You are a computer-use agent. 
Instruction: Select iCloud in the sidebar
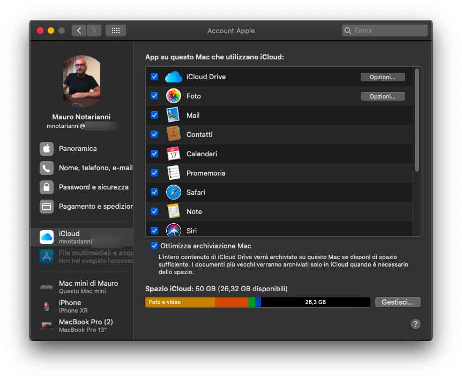(x=82, y=237)
